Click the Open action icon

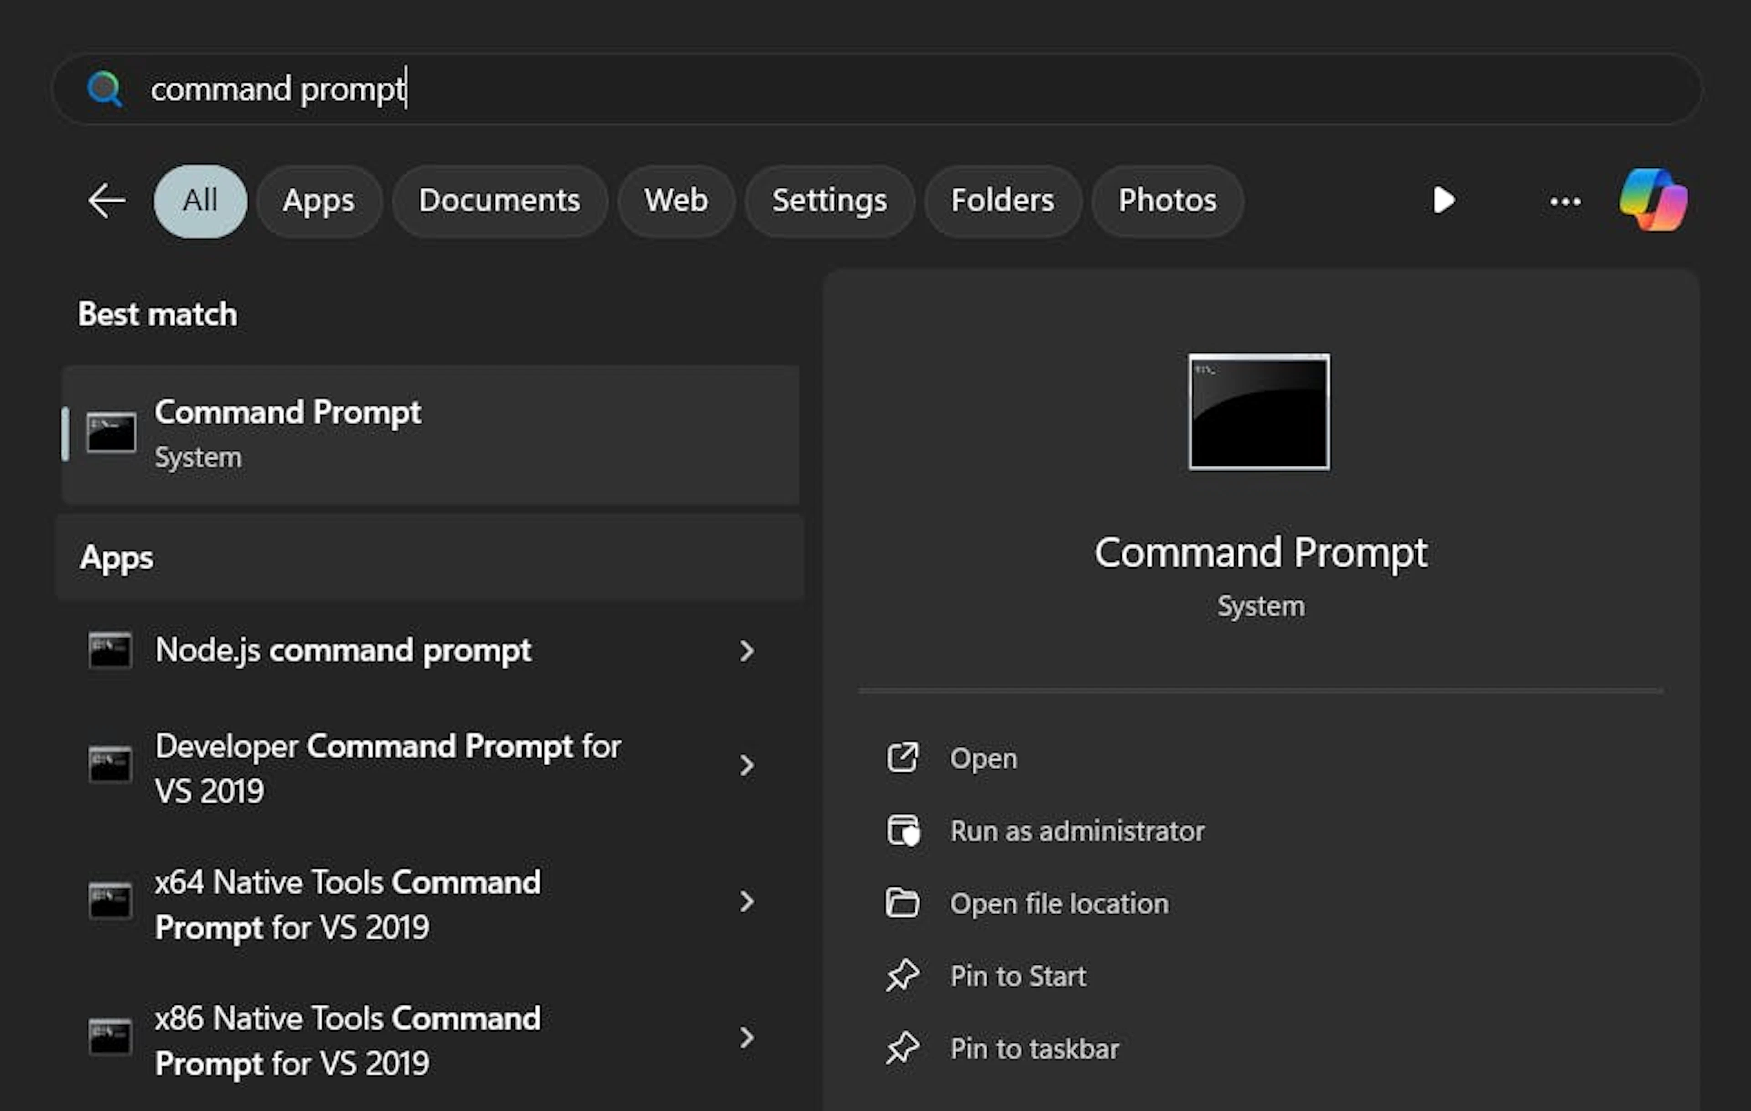click(x=902, y=758)
